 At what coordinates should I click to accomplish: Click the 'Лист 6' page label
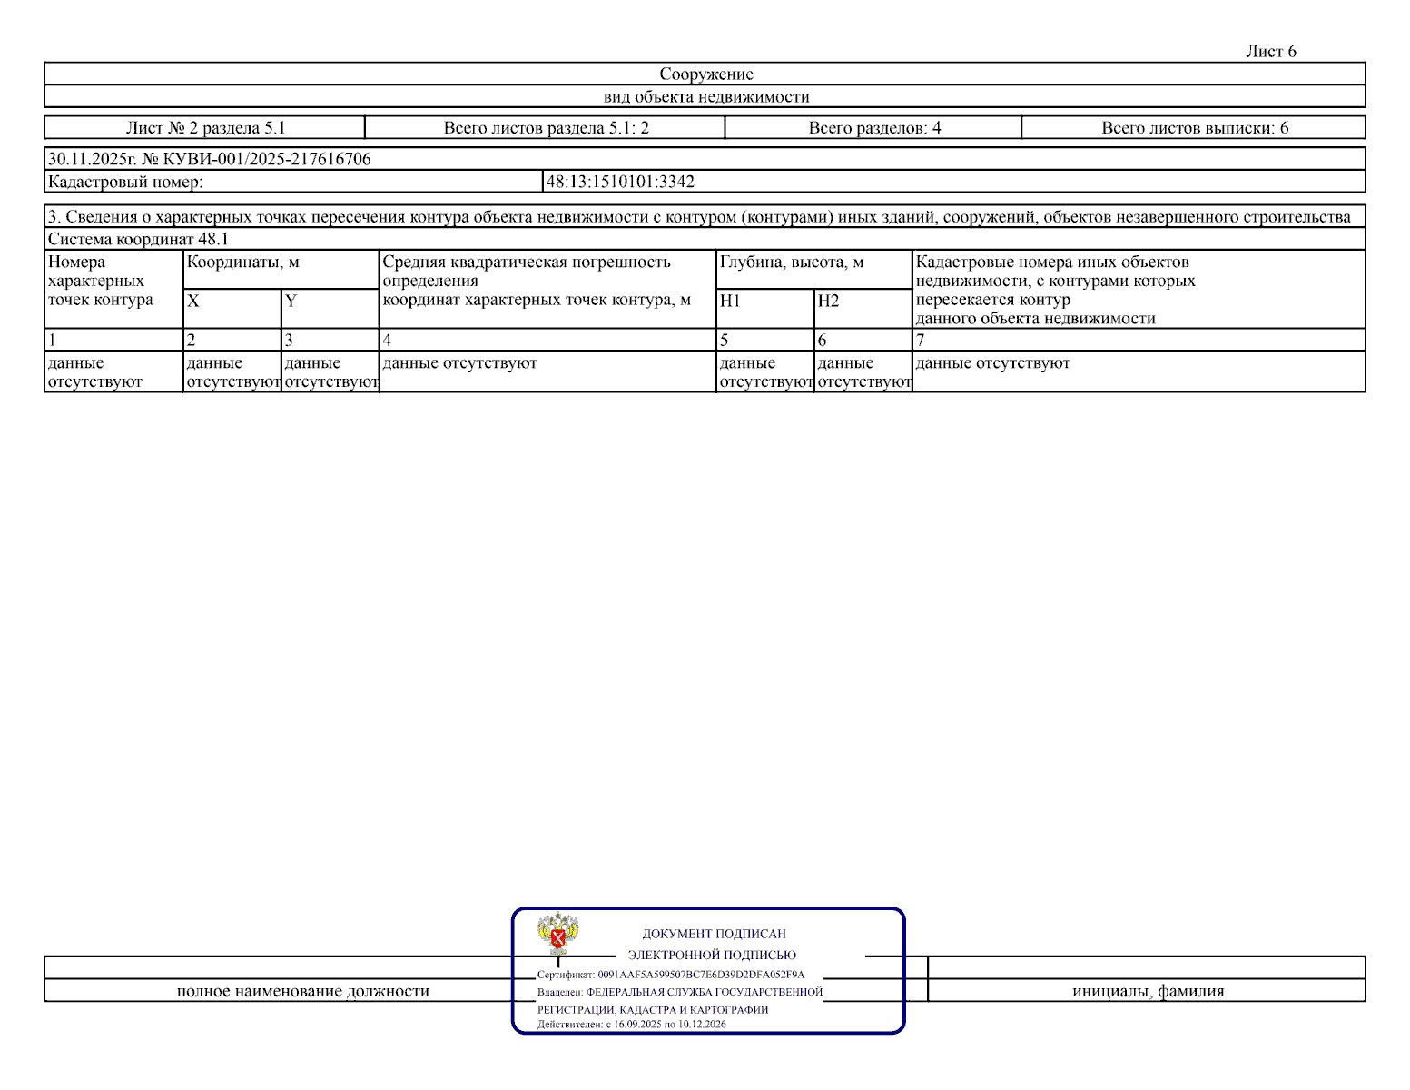point(1270,52)
